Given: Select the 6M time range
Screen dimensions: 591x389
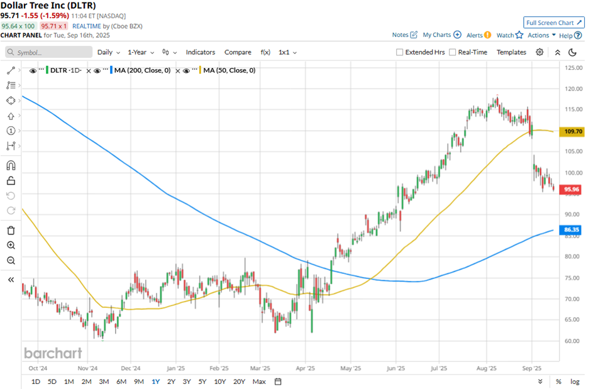Looking at the screenshot, I should point(121,381).
